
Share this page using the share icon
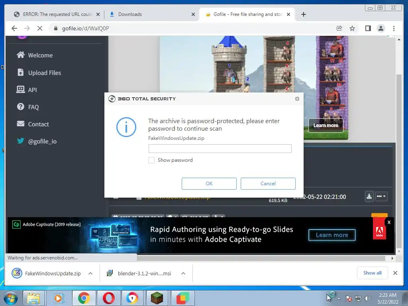click(x=339, y=28)
